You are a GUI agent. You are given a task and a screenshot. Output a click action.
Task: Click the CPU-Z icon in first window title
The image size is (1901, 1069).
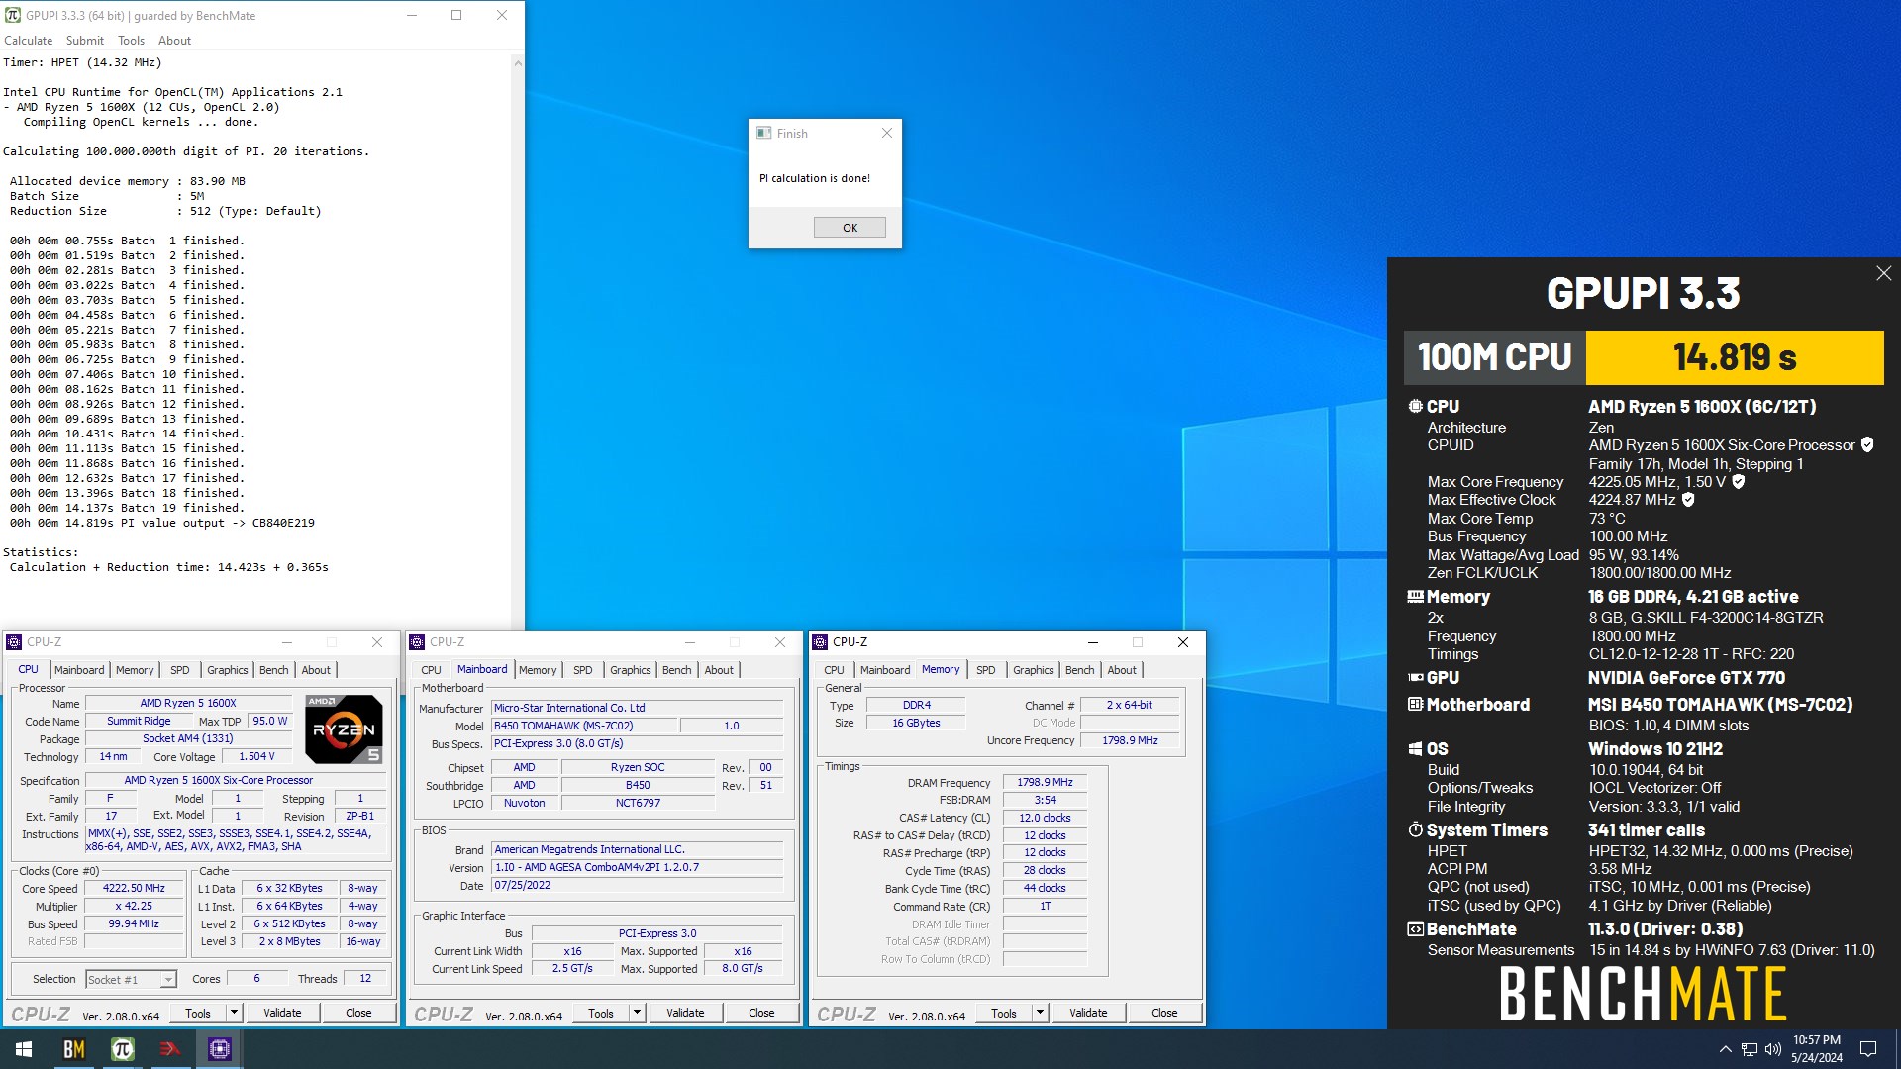14,642
